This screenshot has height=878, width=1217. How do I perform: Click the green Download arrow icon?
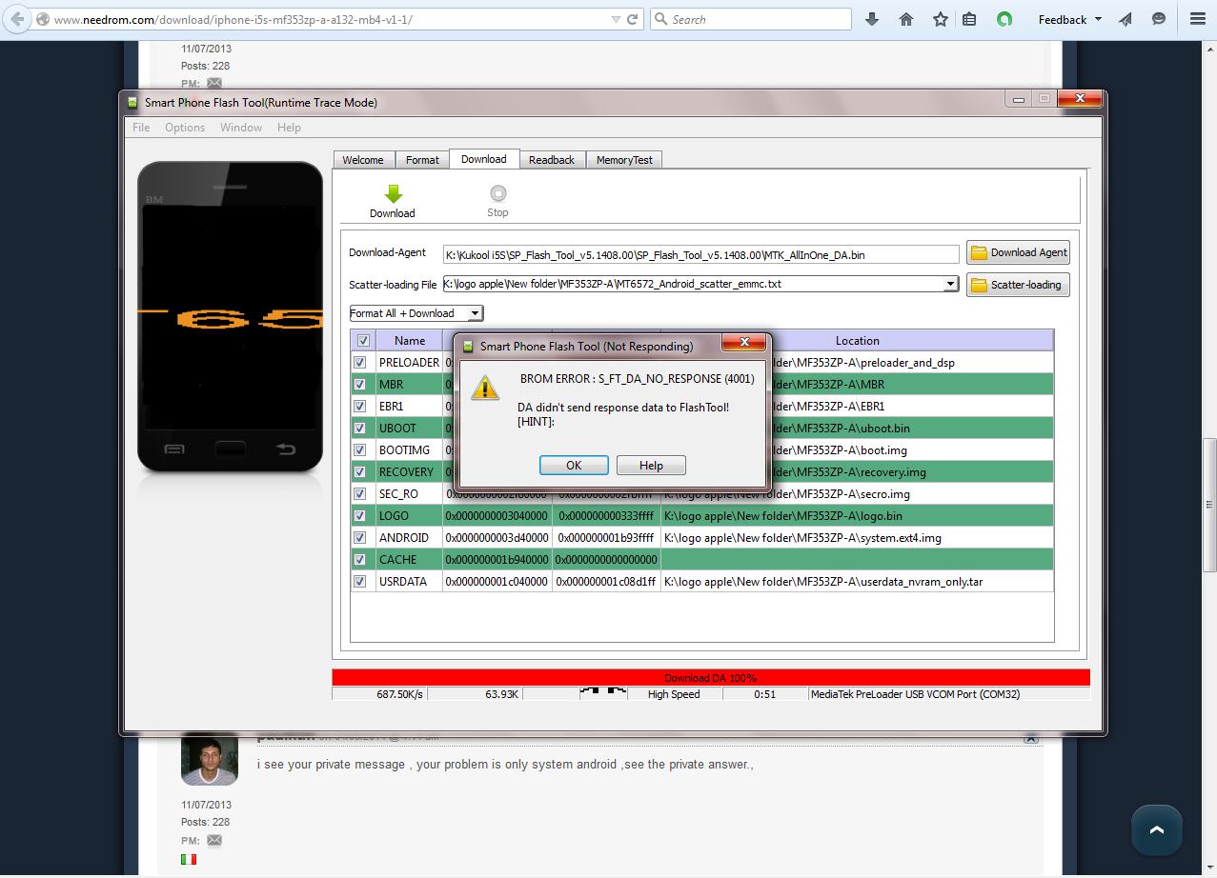pos(393,193)
